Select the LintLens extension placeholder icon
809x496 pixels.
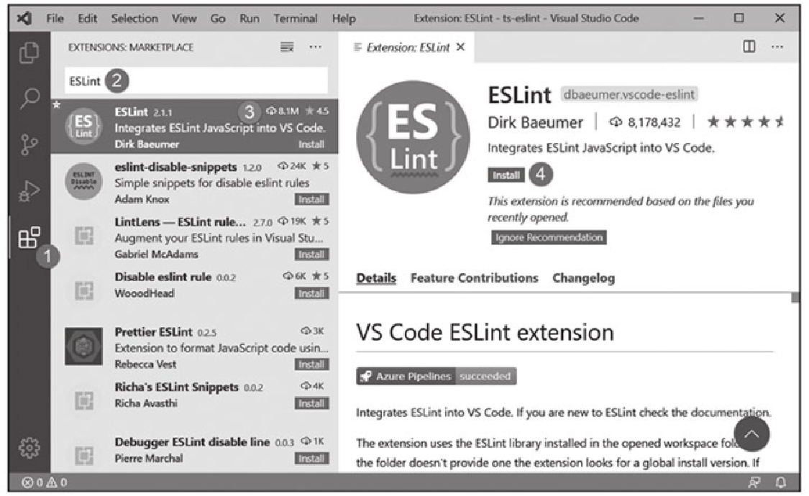[x=83, y=236]
